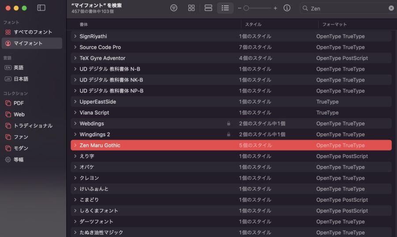
Task: Select the ダーツフォント row
Action: click(x=231, y=221)
